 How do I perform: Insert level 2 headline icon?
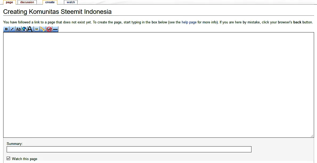[30, 29]
